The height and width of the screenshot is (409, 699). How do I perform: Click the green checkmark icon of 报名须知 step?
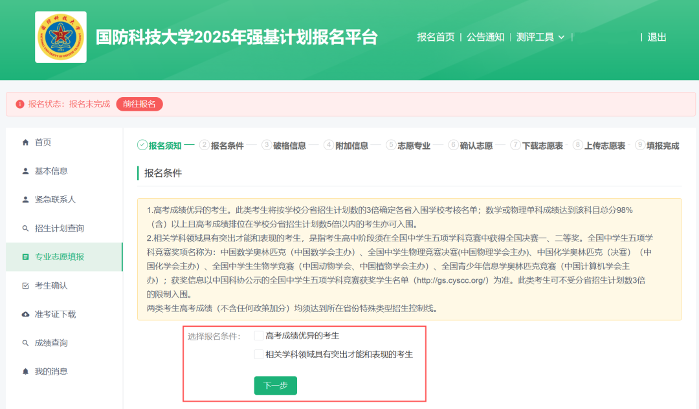pyautogui.click(x=142, y=145)
